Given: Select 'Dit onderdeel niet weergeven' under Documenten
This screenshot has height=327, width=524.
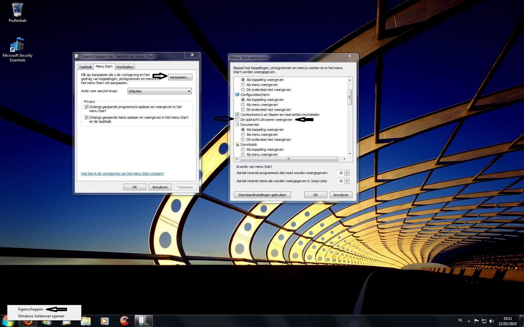Looking at the screenshot, I should (x=243, y=140).
